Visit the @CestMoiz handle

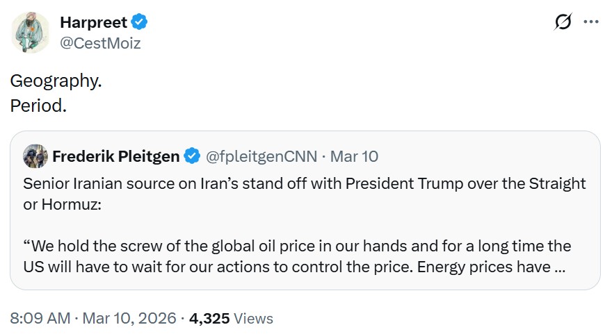point(99,44)
